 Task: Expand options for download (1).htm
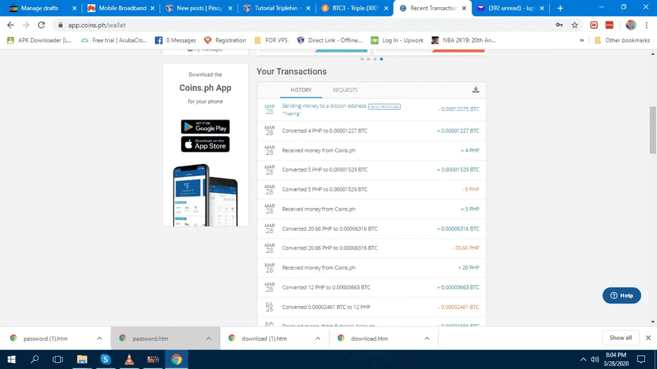[318, 338]
